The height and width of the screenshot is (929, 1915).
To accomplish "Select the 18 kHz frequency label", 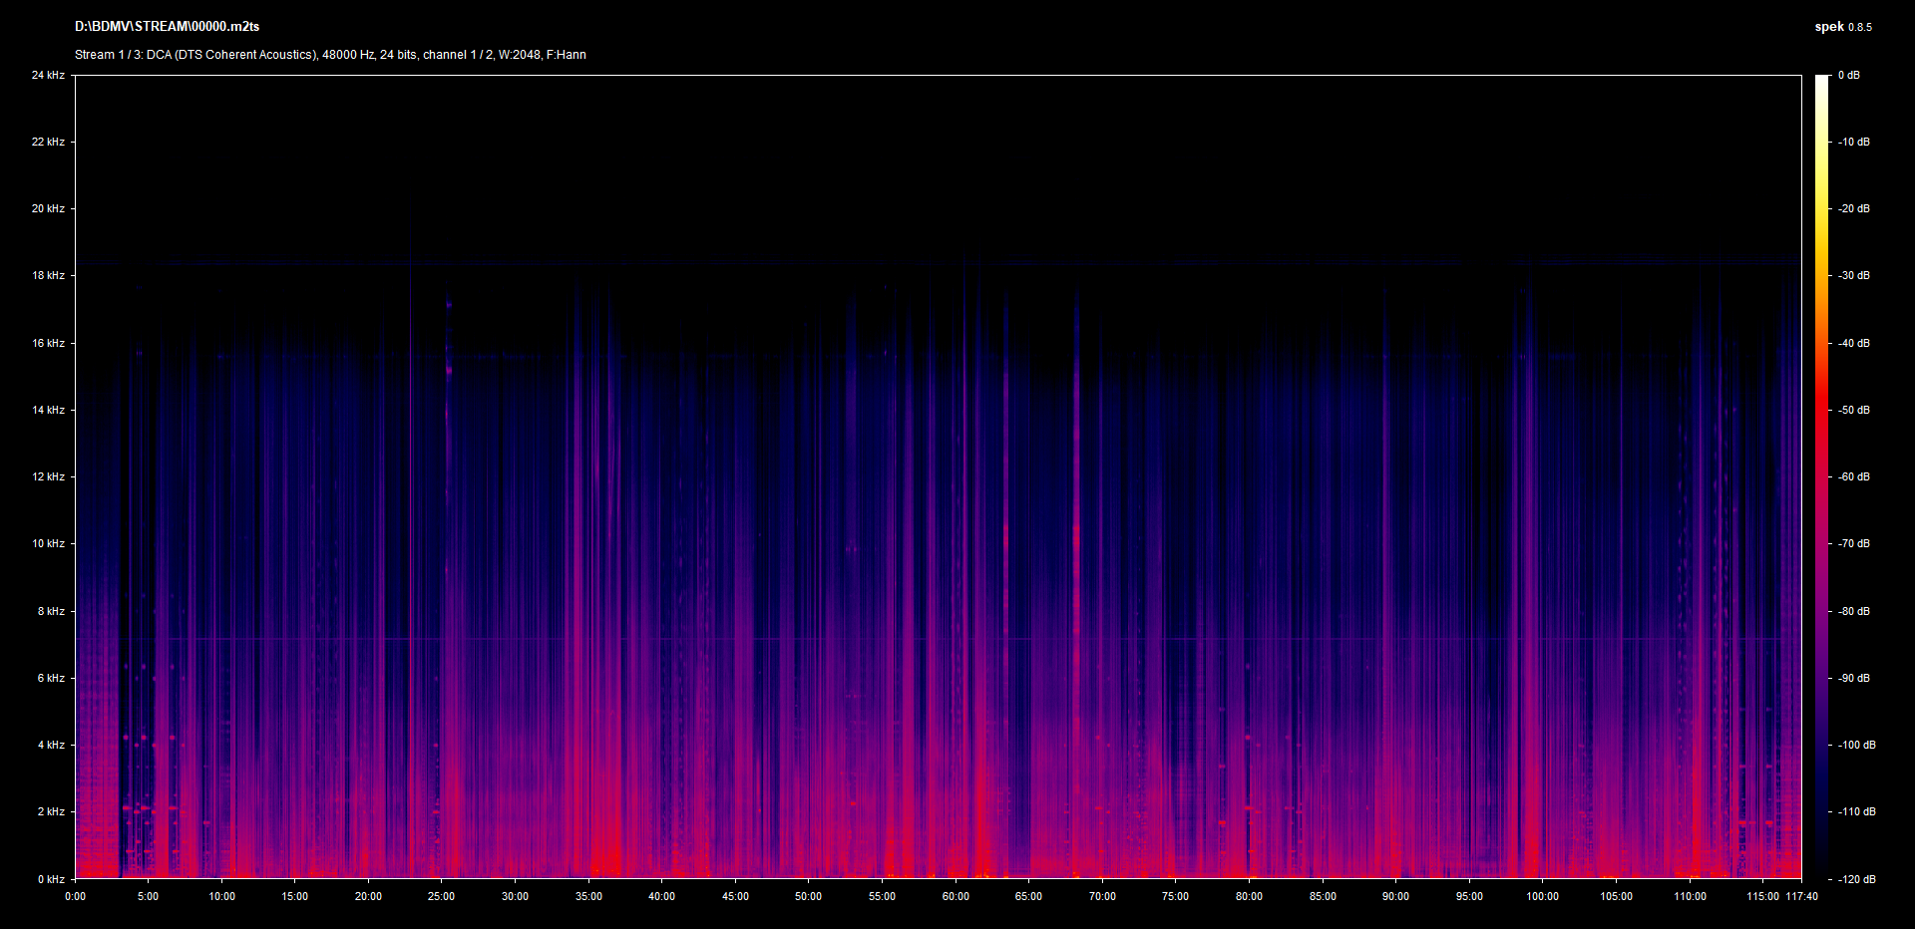I will coord(48,275).
